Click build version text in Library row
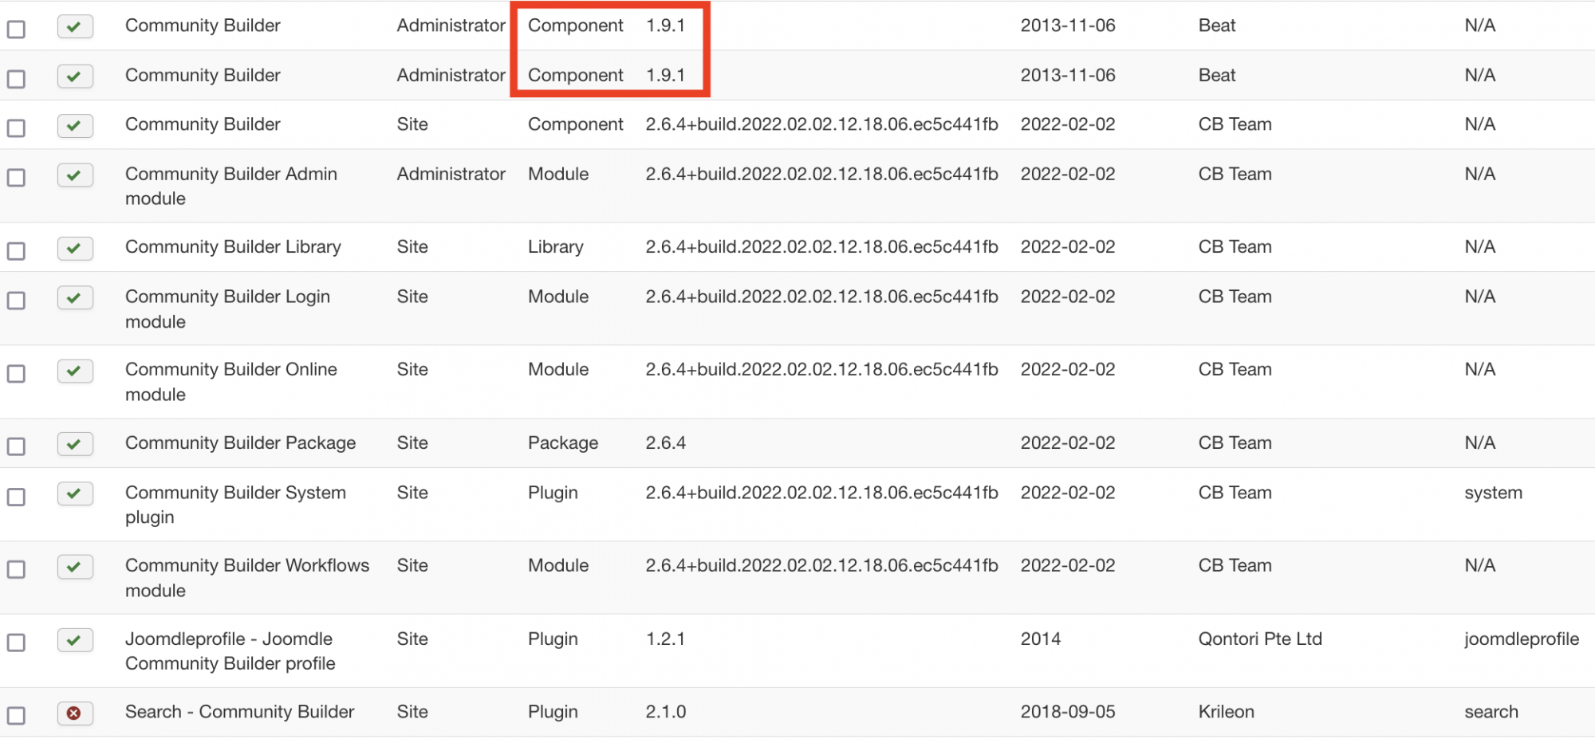This screenshot has height=743, width=1595. 822,247
